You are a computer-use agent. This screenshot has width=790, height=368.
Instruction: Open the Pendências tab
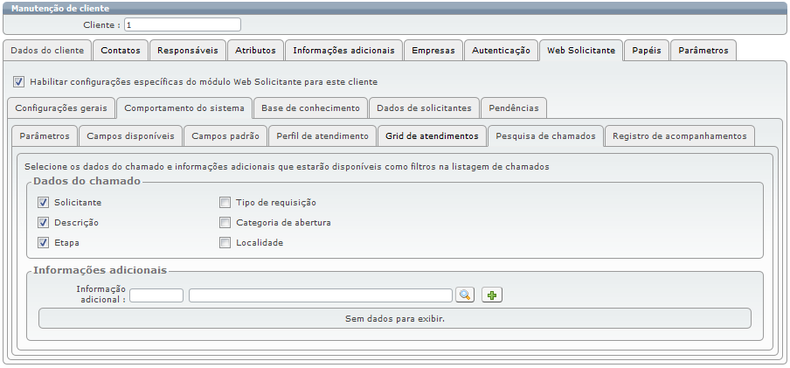tap(513, 108)
